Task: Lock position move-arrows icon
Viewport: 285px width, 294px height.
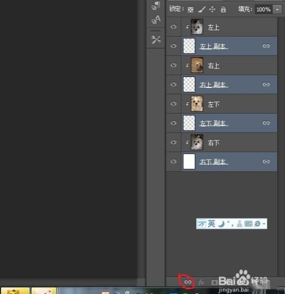Action: (212, 9)
